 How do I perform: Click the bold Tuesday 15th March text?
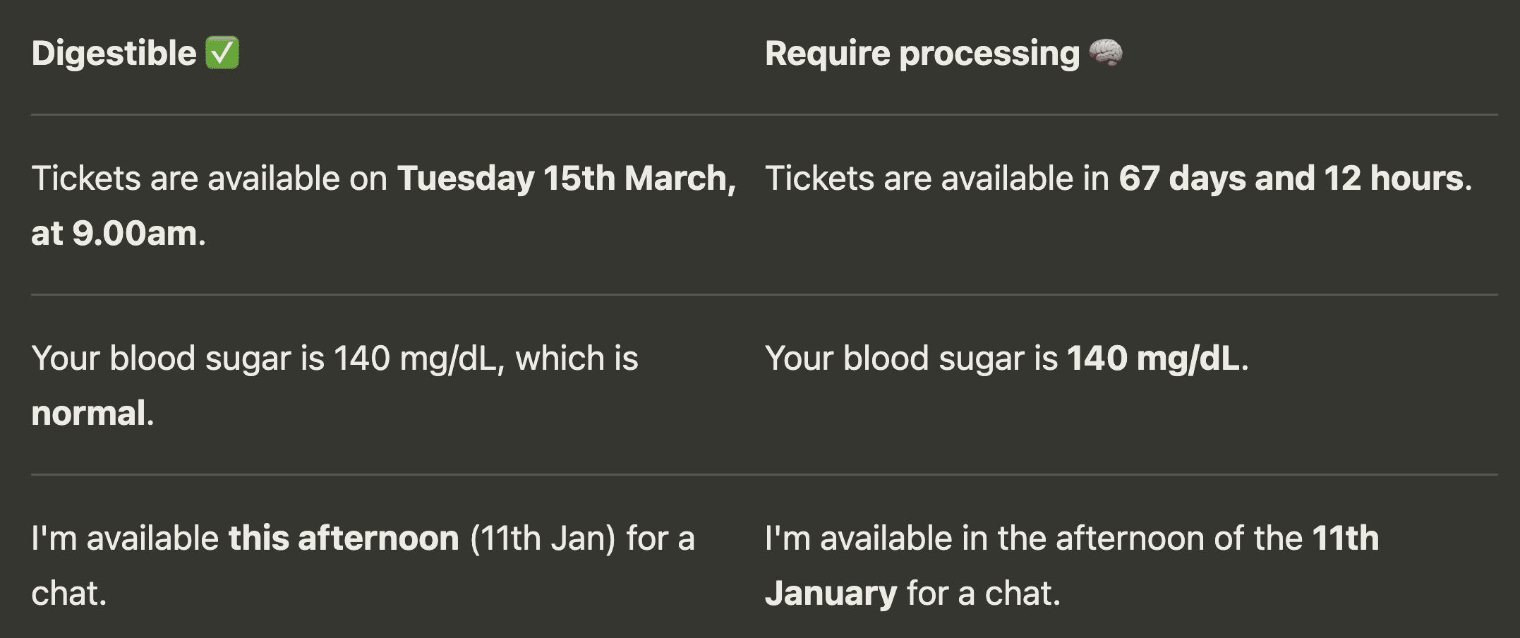566,179
